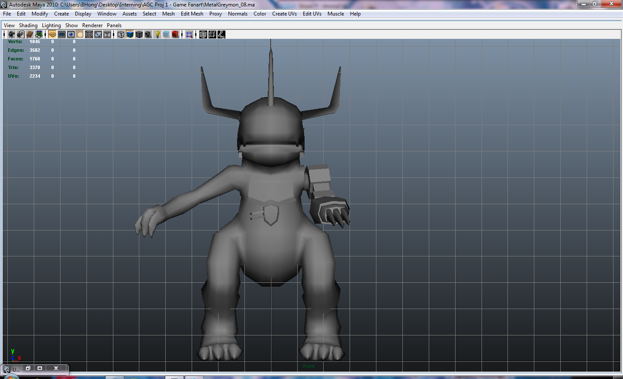This screenshot has width=623, height=379.
Task: Toggle Textured display checker cube
Action: pos(148,35)
